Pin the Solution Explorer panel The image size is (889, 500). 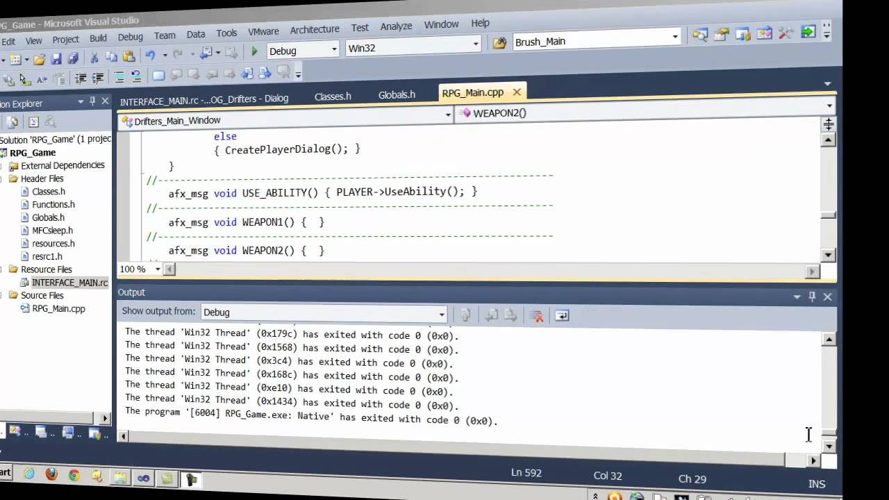[92, 101]
